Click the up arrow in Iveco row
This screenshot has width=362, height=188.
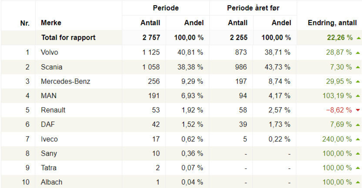tap(358, 139)
